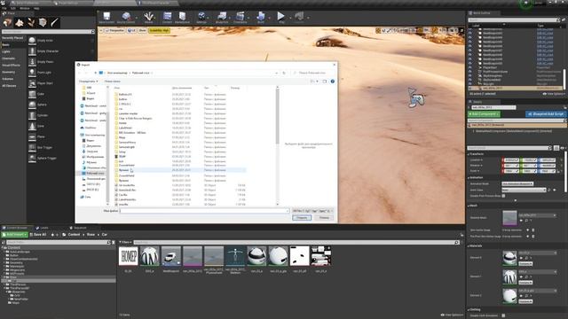This screenshot has width=568, height=319.
Task: Select the skeleton asset thumbnail
Action: pos(235,256)
